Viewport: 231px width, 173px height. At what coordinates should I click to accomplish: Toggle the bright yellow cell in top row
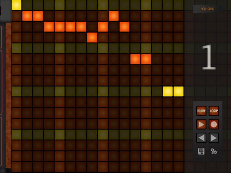[16, 5]
